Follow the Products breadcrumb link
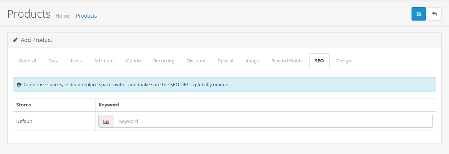Image resolution: width=449 pixels, height=154 pixels. (x=86, y=16)
